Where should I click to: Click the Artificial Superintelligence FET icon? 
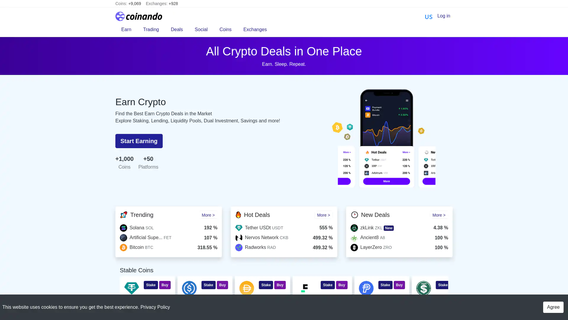(x=123, y=238)
